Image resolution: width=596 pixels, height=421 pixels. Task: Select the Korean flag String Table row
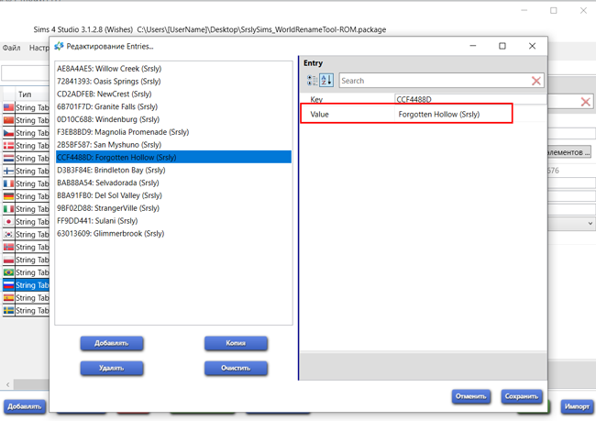click(26, 234)
